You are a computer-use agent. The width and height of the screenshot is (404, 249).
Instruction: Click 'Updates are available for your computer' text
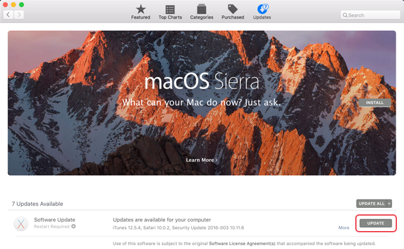coord(162,220)
